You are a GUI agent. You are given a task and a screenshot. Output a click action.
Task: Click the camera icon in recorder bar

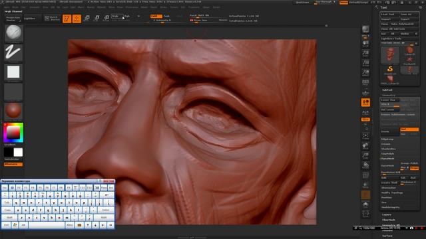pos(411,228)
